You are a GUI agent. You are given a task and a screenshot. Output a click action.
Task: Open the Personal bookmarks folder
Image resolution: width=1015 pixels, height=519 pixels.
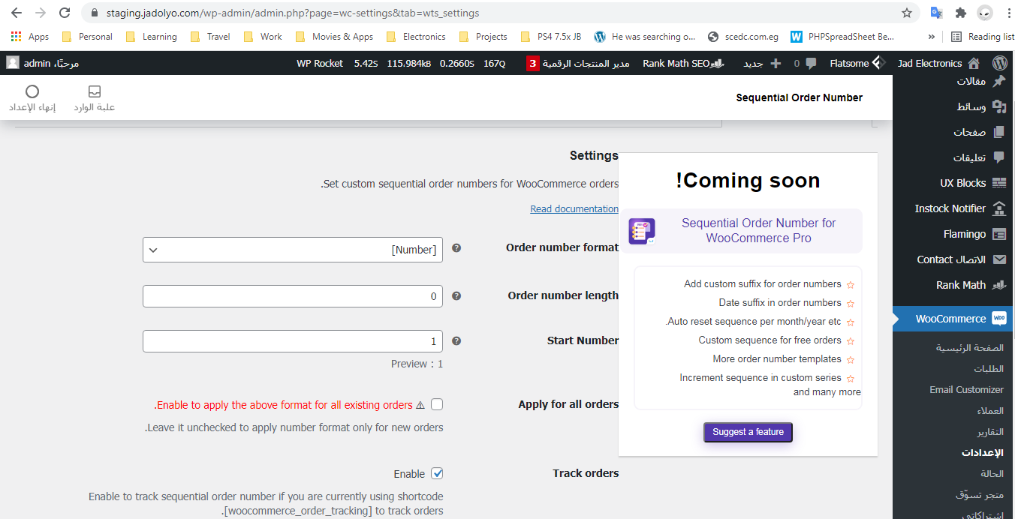87,36
